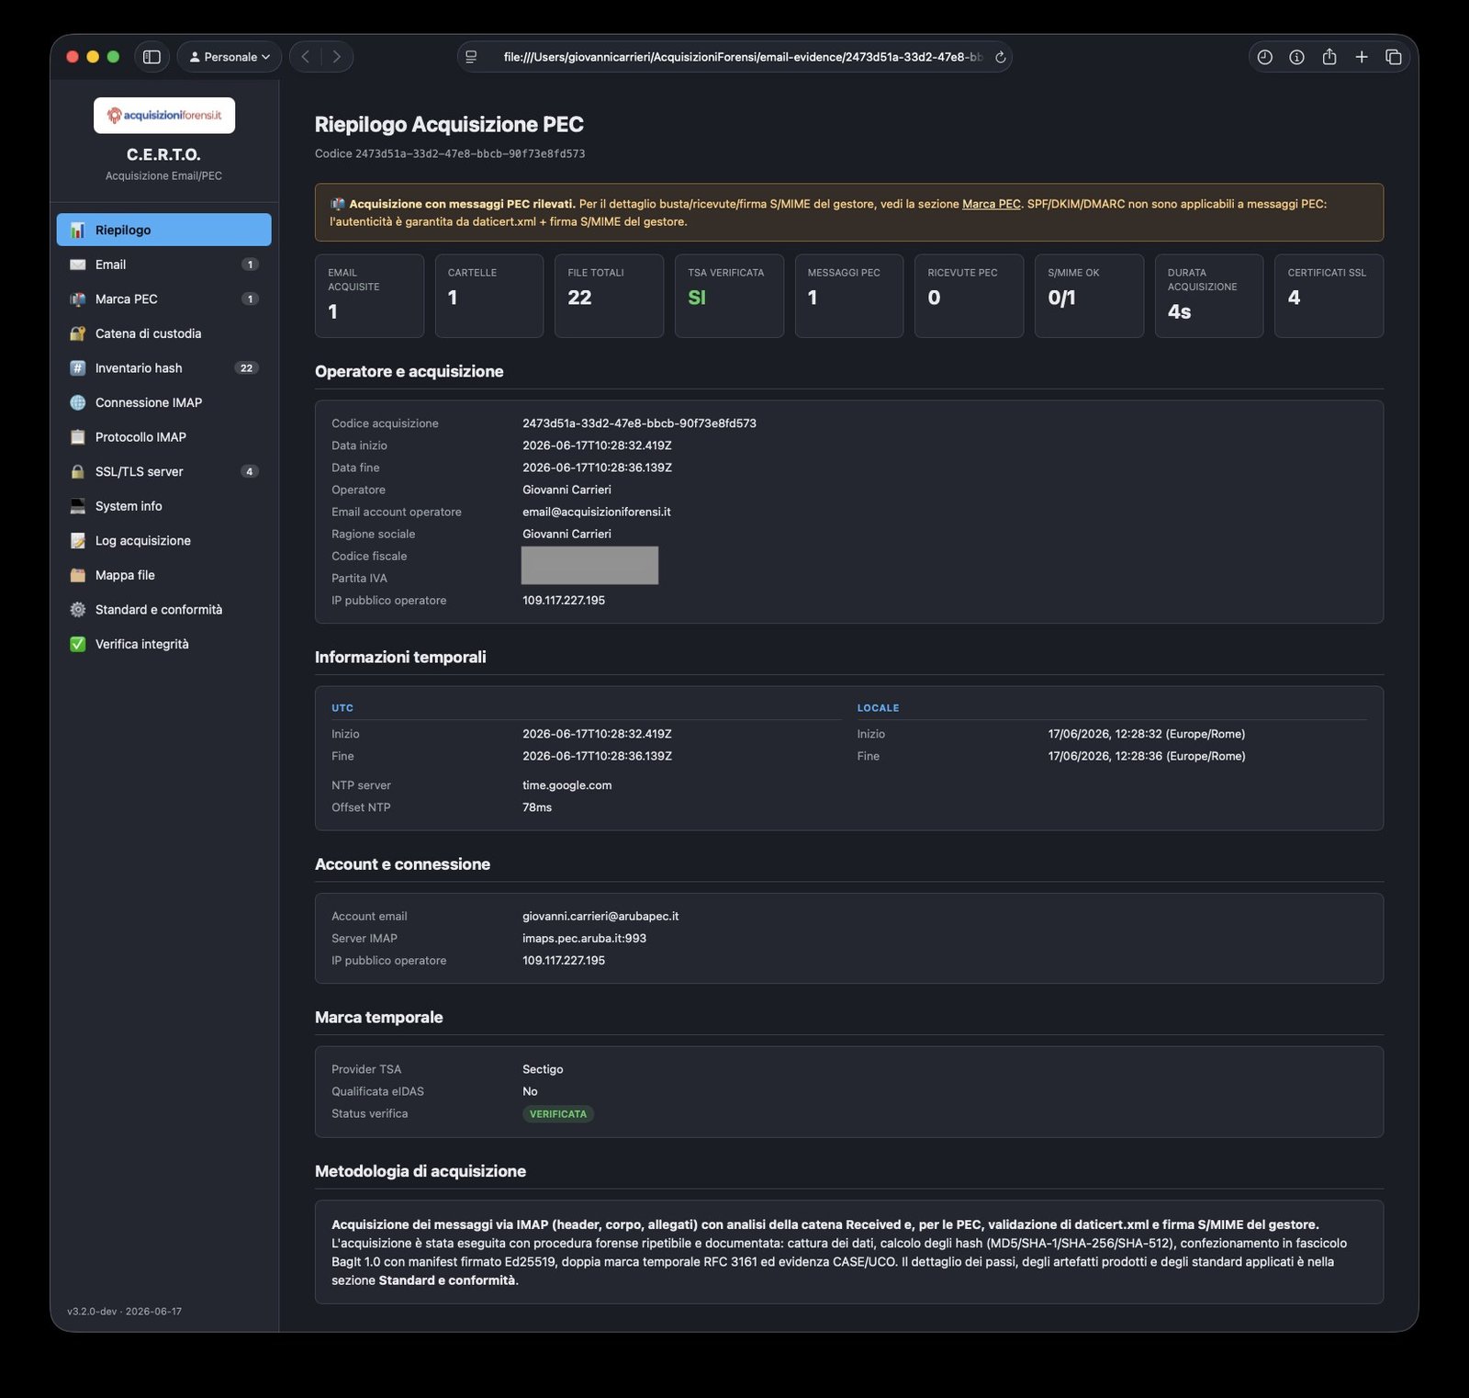Click the LOCALE column header
This screenshot has width=1469, height=1398.
pos(878,708)
